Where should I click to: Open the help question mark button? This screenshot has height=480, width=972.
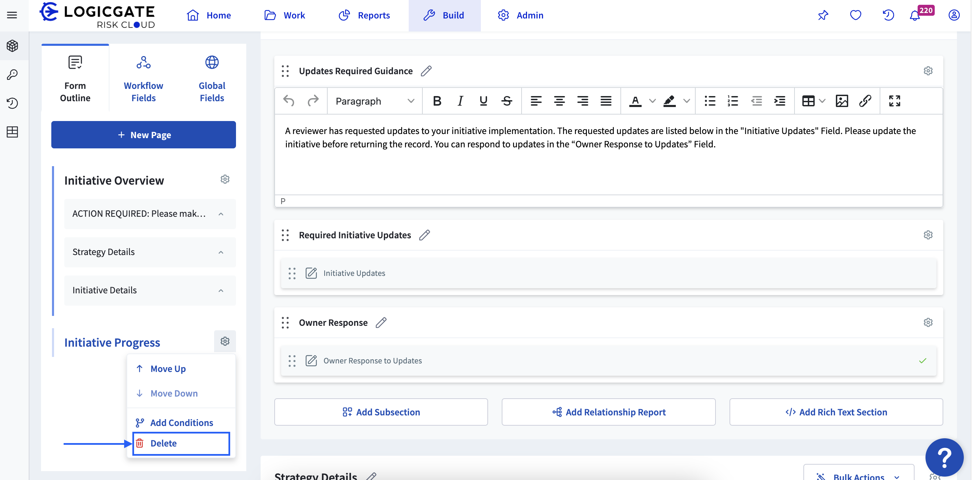click(x=944, y=457)
